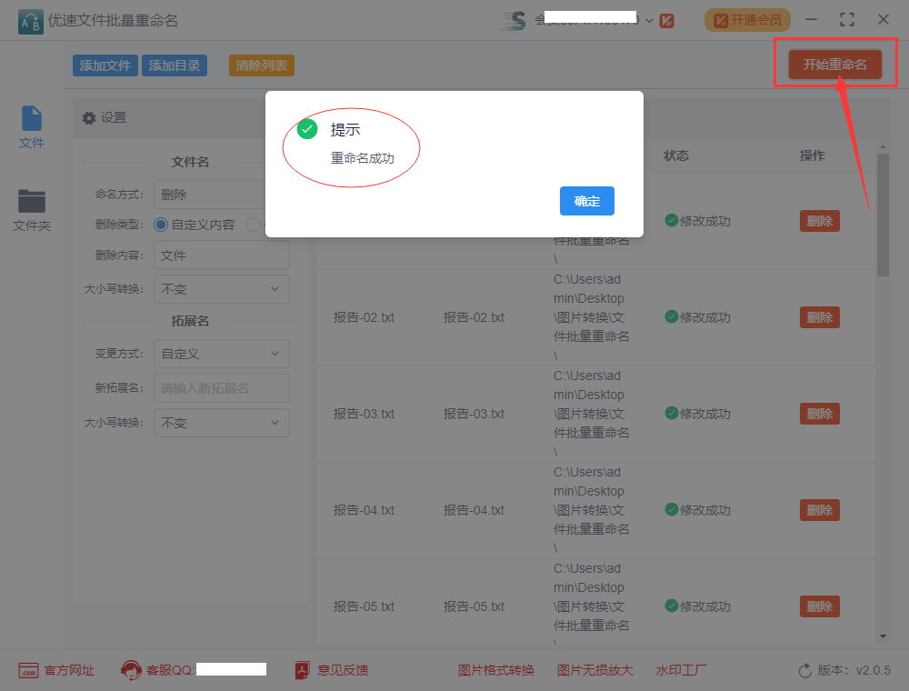The height and width of the screenshot is (691, 909).
Task: Click the 意见反馈 feedback icon
Action: point(301,670)
